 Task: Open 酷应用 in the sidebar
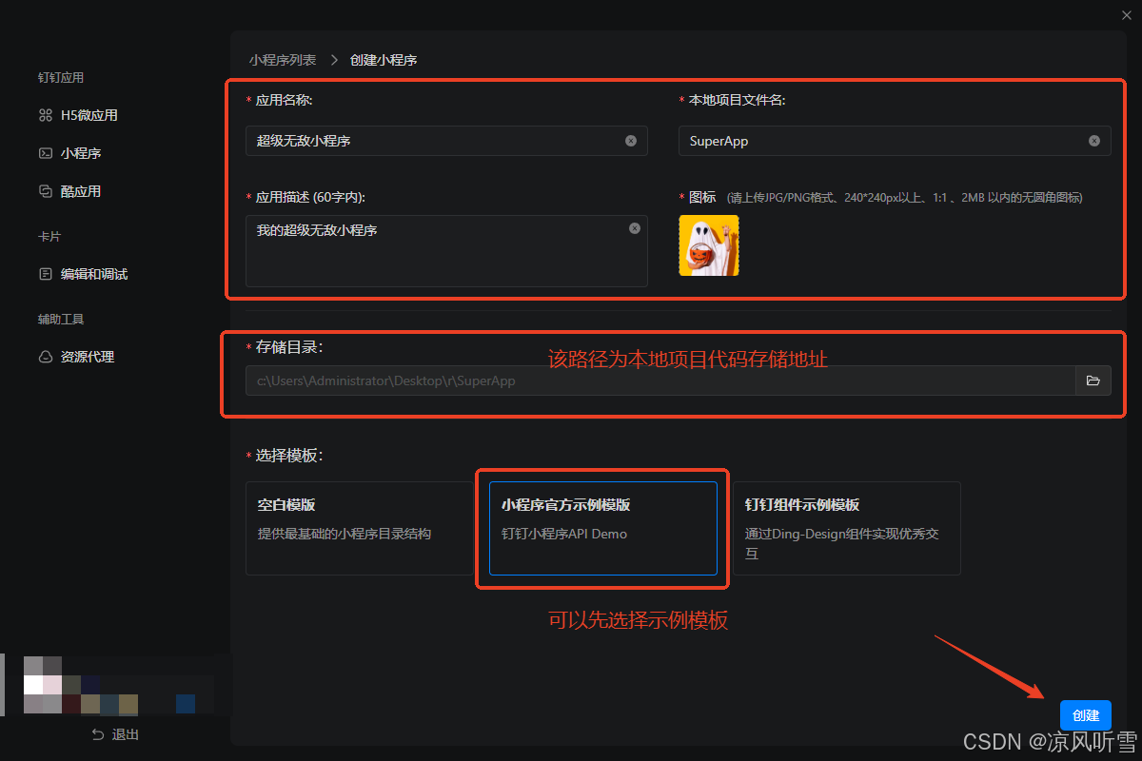tap(81, 191)
